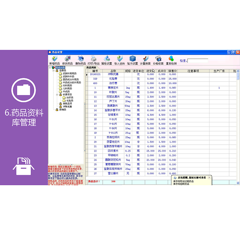Select the 赛庚定片 drug name cell
Screen dimensions: 240x240
(113, 88)
